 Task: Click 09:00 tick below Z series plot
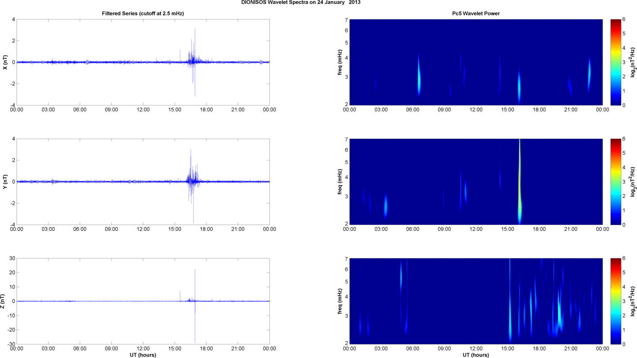click(x=112, y=349)
